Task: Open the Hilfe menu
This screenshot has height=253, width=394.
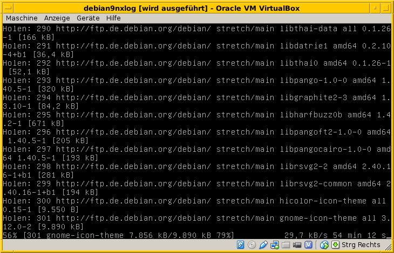Action: (113, 18)
